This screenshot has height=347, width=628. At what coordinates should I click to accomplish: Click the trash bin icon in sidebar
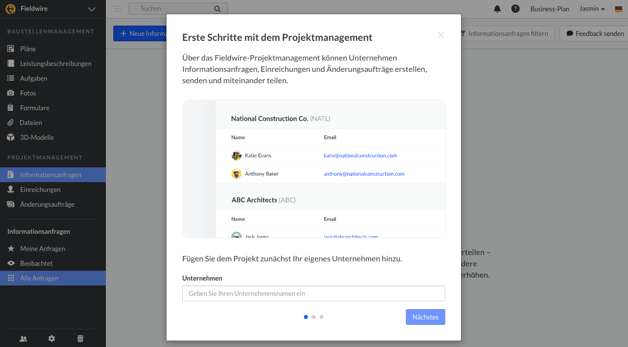[x=80, y=339]
